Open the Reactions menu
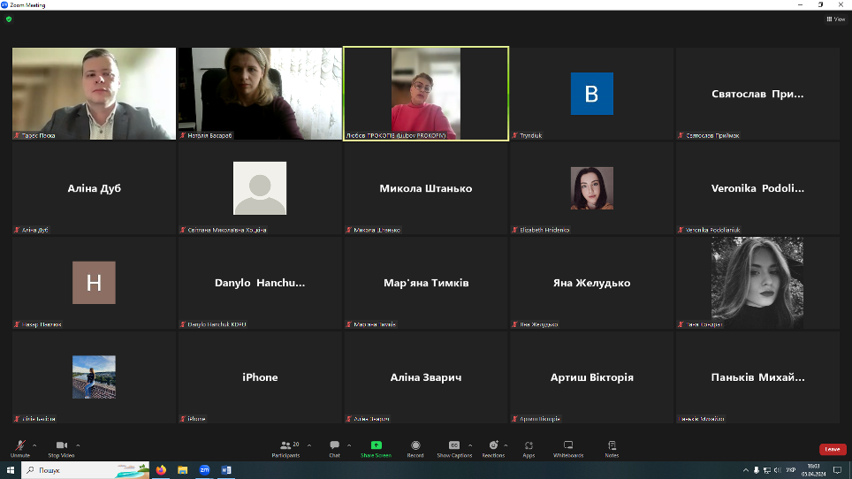The image size is (852, 479). click(493, 445)
